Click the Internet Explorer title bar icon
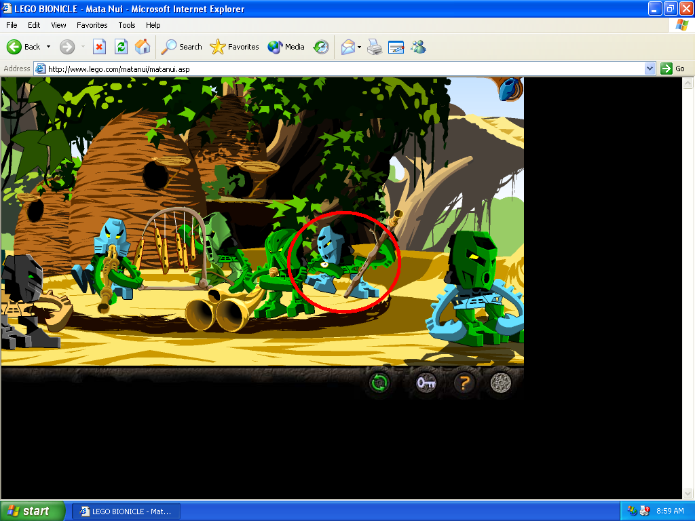Screen dimensions: 695x521 pyautogui.click(x=6, y=8)
